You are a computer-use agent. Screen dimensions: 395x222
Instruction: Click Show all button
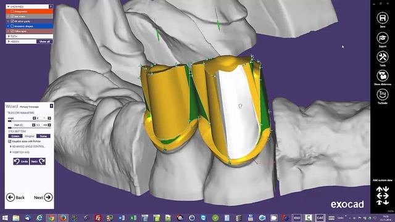44,41
